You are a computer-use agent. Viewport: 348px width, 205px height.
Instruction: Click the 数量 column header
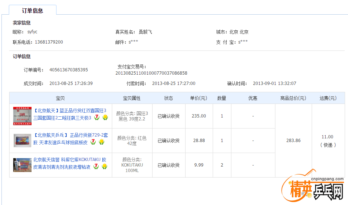222,98
